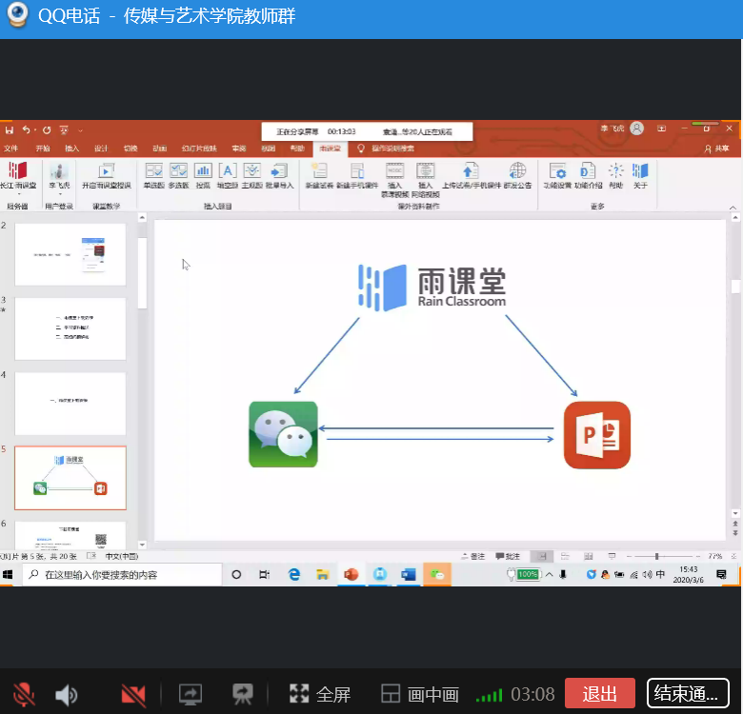743x714 pixels.
Task: Click the thumbnail pane scroll-up arrow
Action: point(142,218)
